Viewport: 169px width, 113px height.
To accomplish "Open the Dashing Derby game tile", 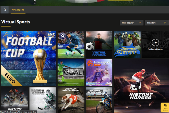I will [x=127, y=45].
